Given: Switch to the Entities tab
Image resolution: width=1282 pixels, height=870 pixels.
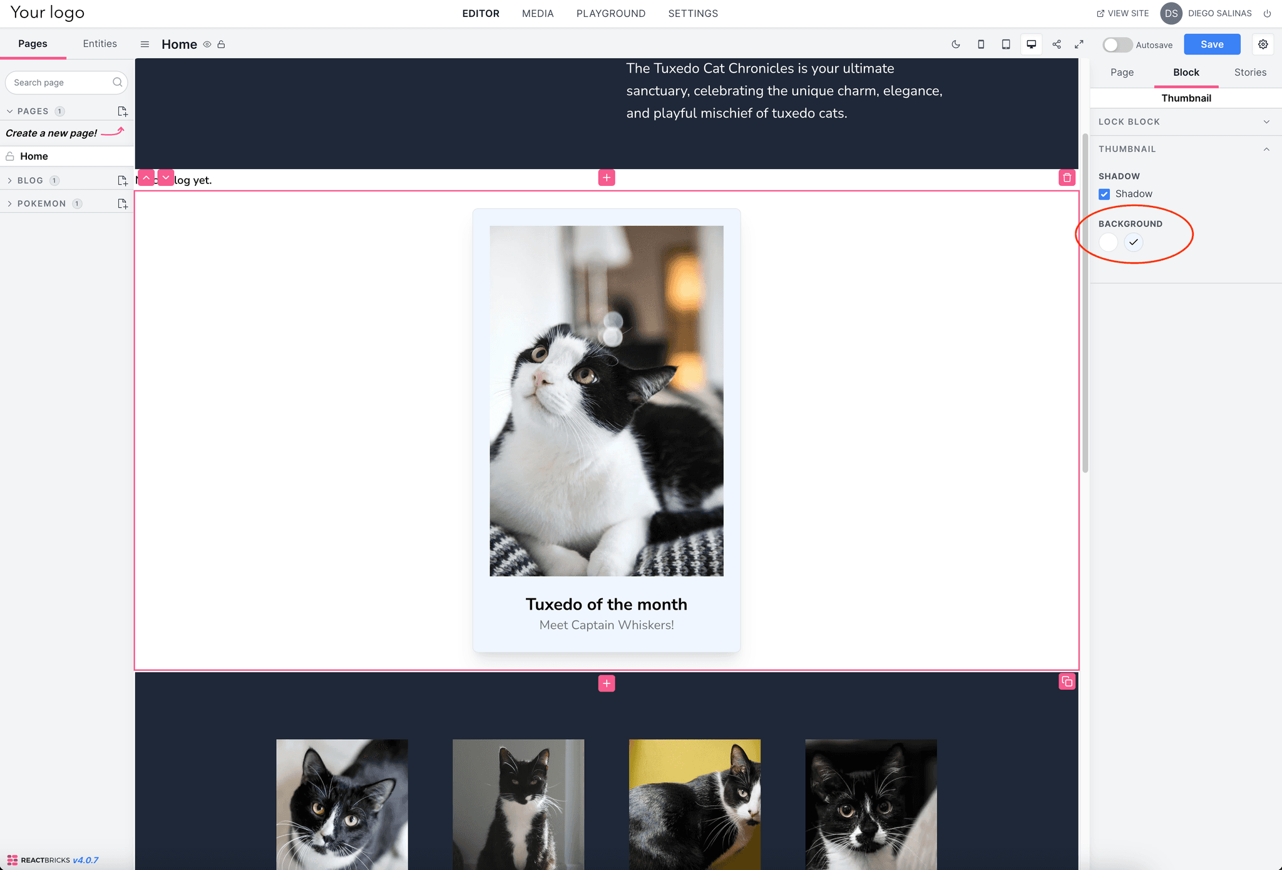Looking at the screenshot, I should [x=100, y=44].
